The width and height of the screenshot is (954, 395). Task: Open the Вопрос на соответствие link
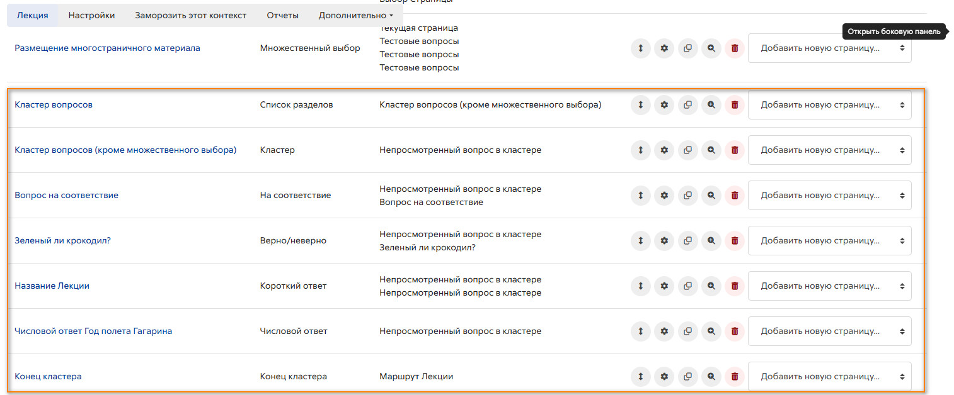coord(66,196)
